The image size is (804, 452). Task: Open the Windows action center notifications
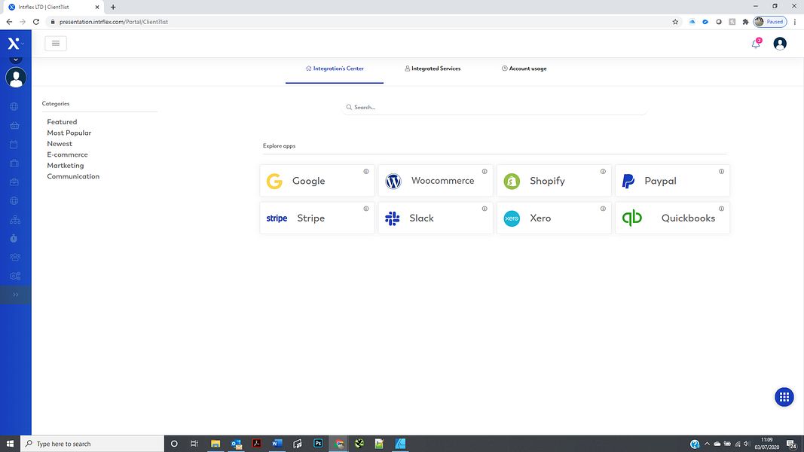pos(792,444)
